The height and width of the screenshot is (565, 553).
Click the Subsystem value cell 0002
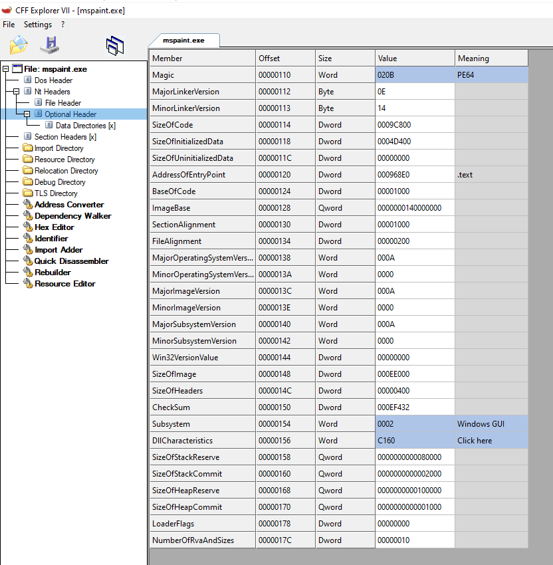tap(415, 424)
